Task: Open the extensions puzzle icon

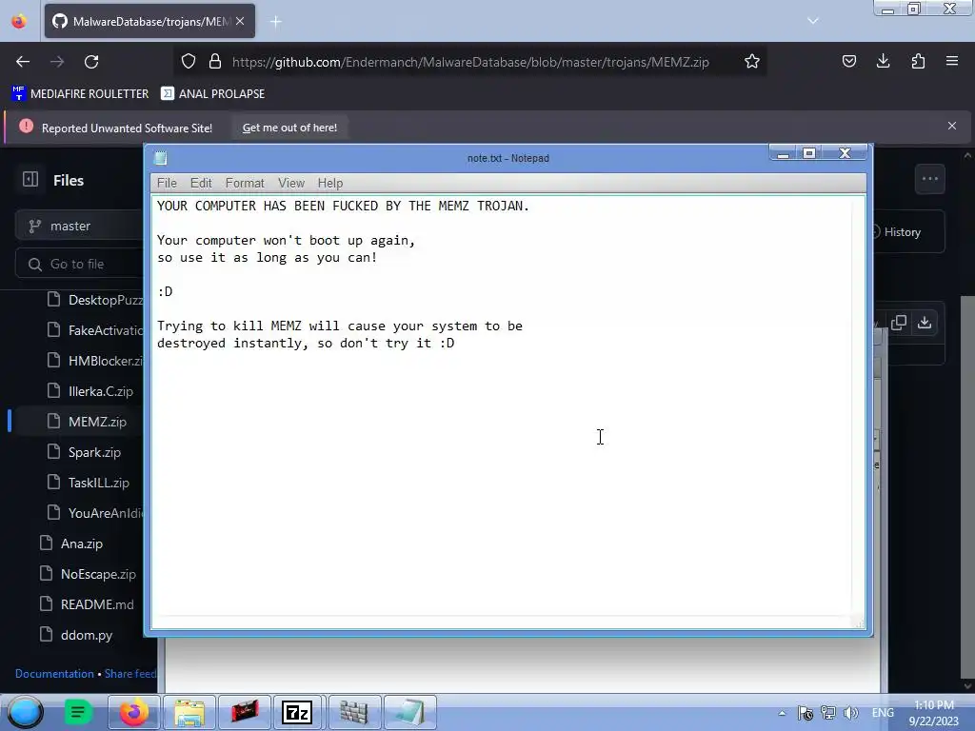Action: click(918, 61)
